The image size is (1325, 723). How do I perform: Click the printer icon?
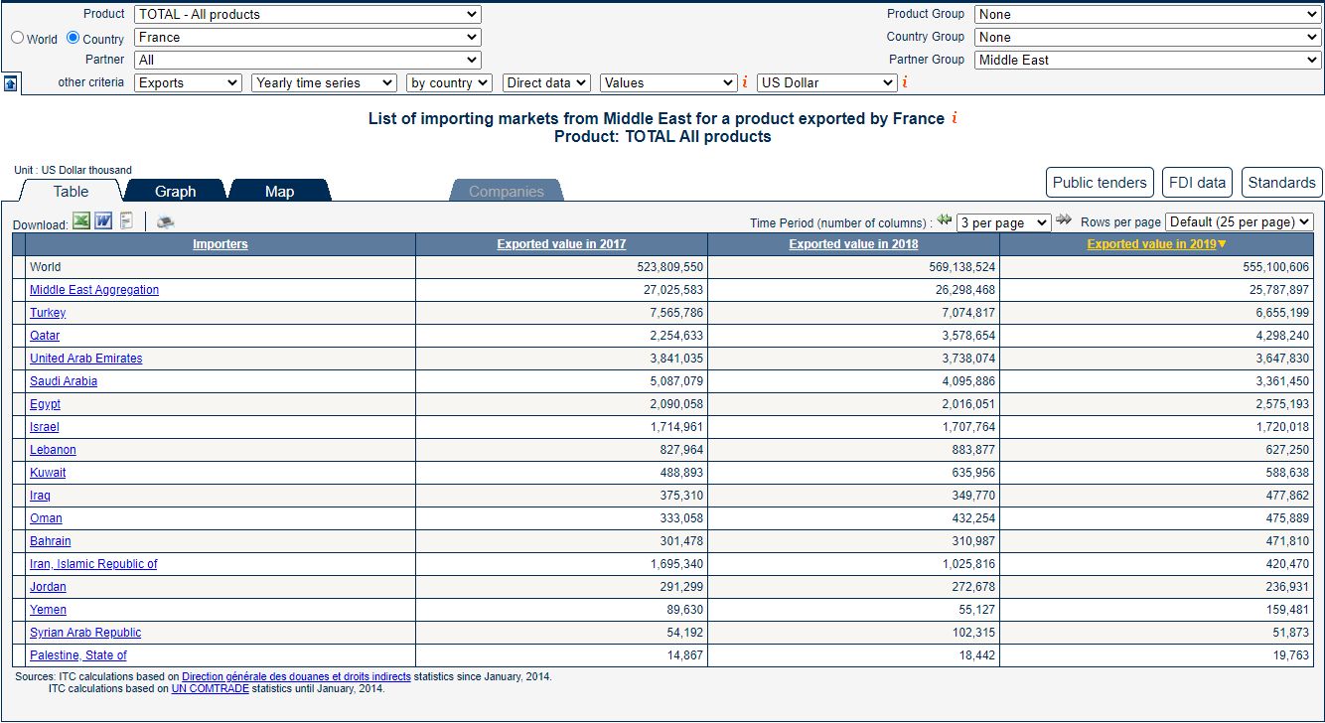pyautogui.click(x=165, y=221)
